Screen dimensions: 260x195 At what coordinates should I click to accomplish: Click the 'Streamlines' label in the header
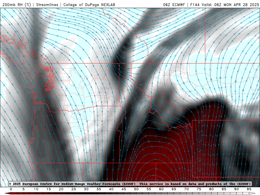[x=47, y=5]
